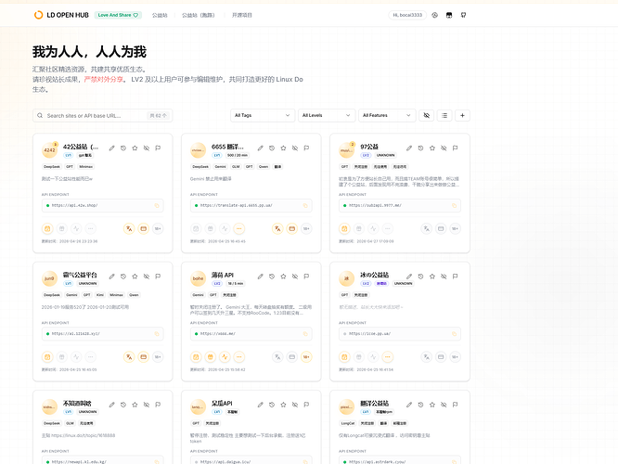618x464 pixels.
Task: Open the Love And Share badge
Action: pos(118,15)
